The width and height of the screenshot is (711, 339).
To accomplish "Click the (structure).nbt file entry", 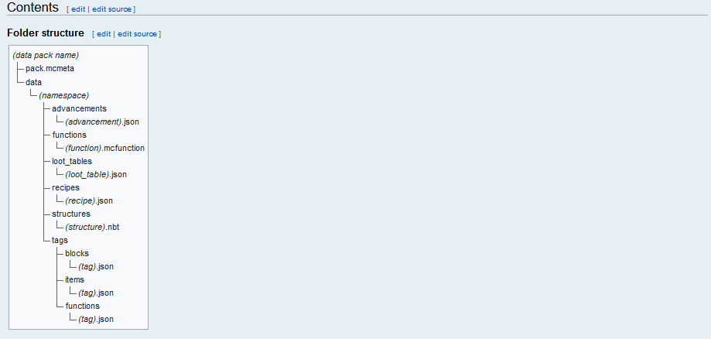I will (x=92, y=227).
